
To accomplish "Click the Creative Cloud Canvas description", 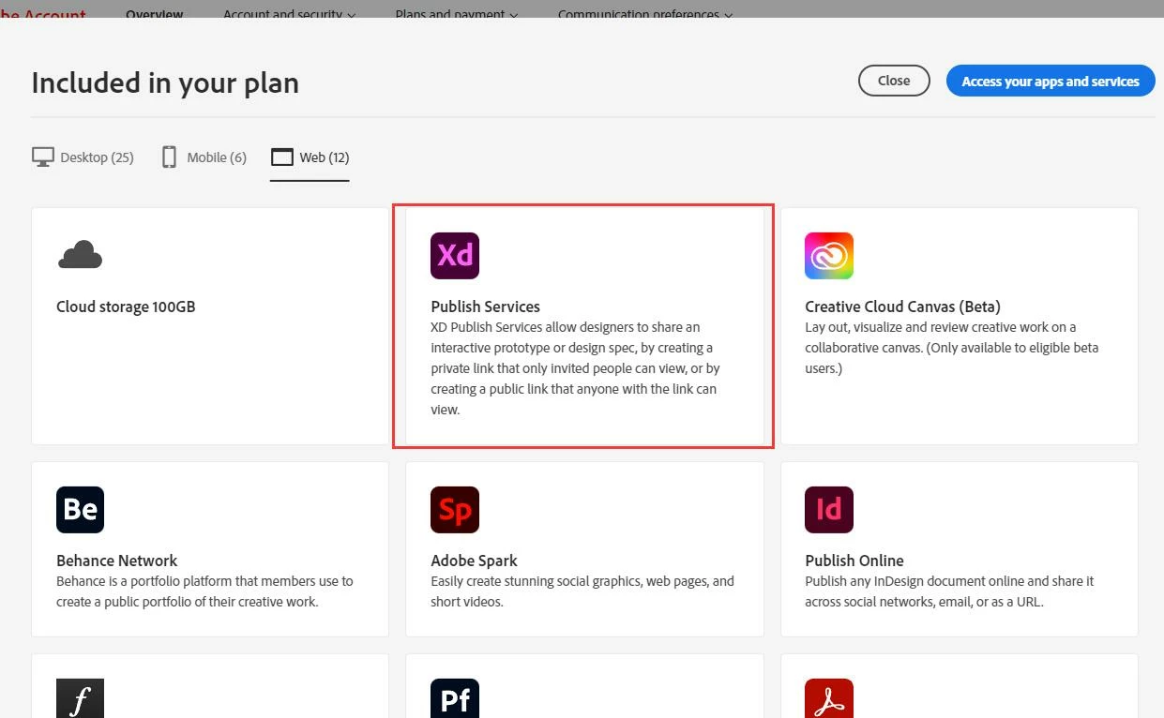I will pyautogui.click(x=951, y=348).
